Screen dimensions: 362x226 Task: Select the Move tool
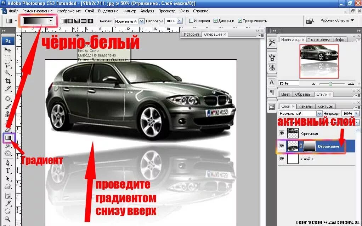tap(8, 50)
